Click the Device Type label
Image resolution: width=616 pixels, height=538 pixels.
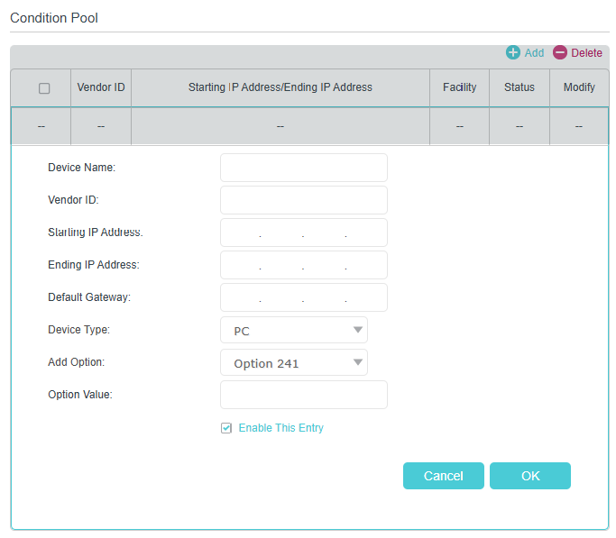(x=79, y=330)
